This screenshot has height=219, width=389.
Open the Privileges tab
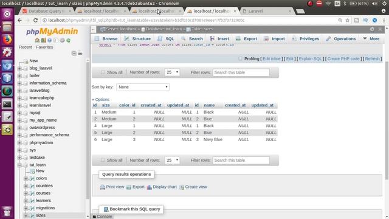305,39
